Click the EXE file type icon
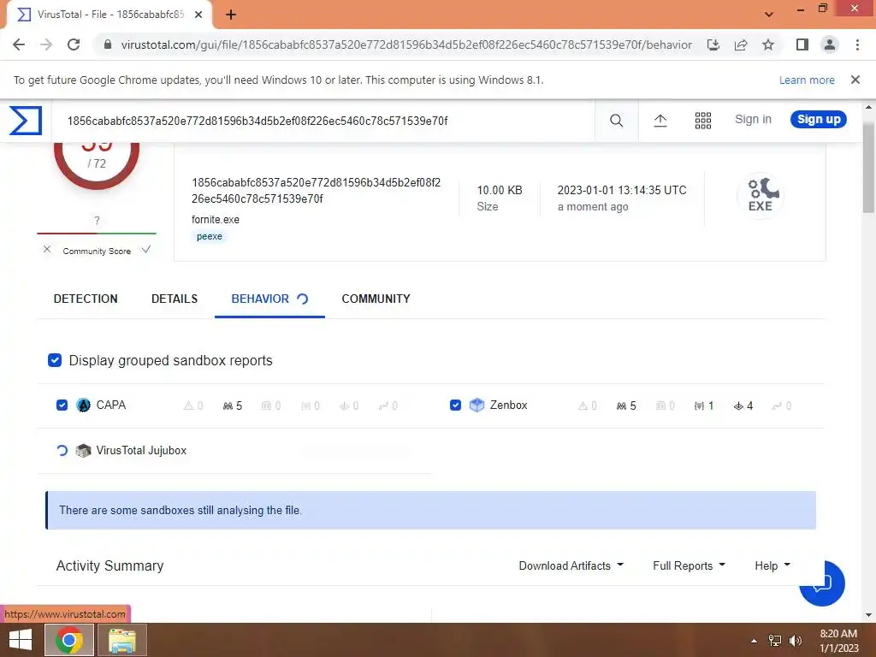This screenshot has width=876, height=657. (760, 196)
